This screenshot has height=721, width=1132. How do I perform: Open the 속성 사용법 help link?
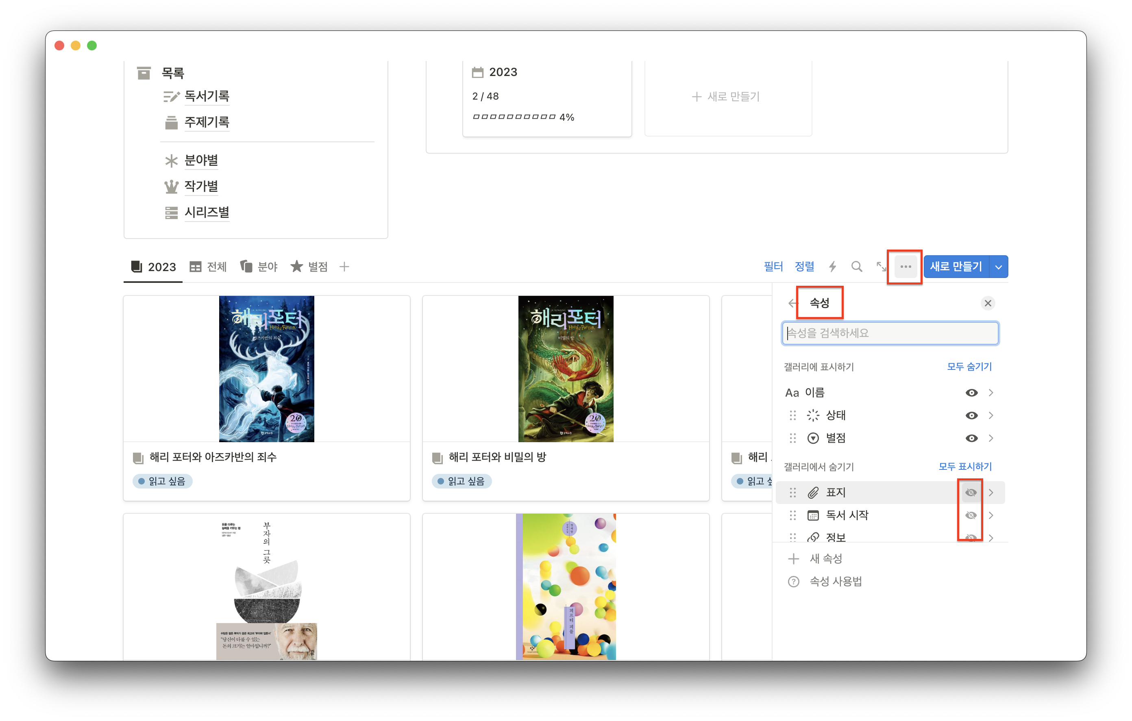[x=825, y=582]
